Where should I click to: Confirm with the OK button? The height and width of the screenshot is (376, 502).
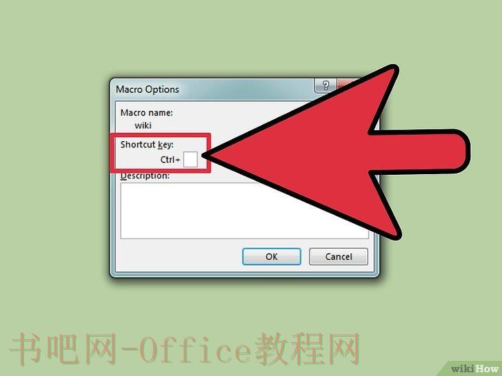[x=272, y=257]
